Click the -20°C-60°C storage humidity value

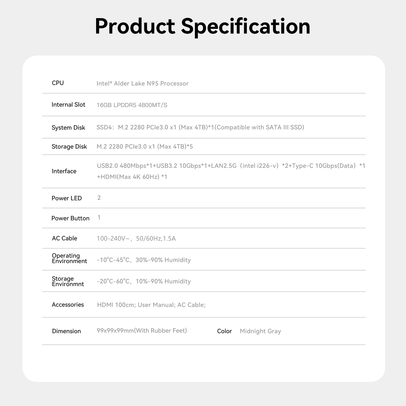(144, 281)
